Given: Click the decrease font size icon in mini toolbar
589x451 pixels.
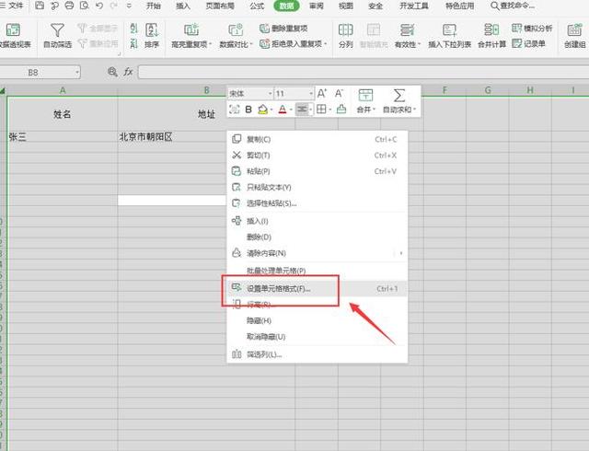Looking at the screenshot, I should click(339, 93).
